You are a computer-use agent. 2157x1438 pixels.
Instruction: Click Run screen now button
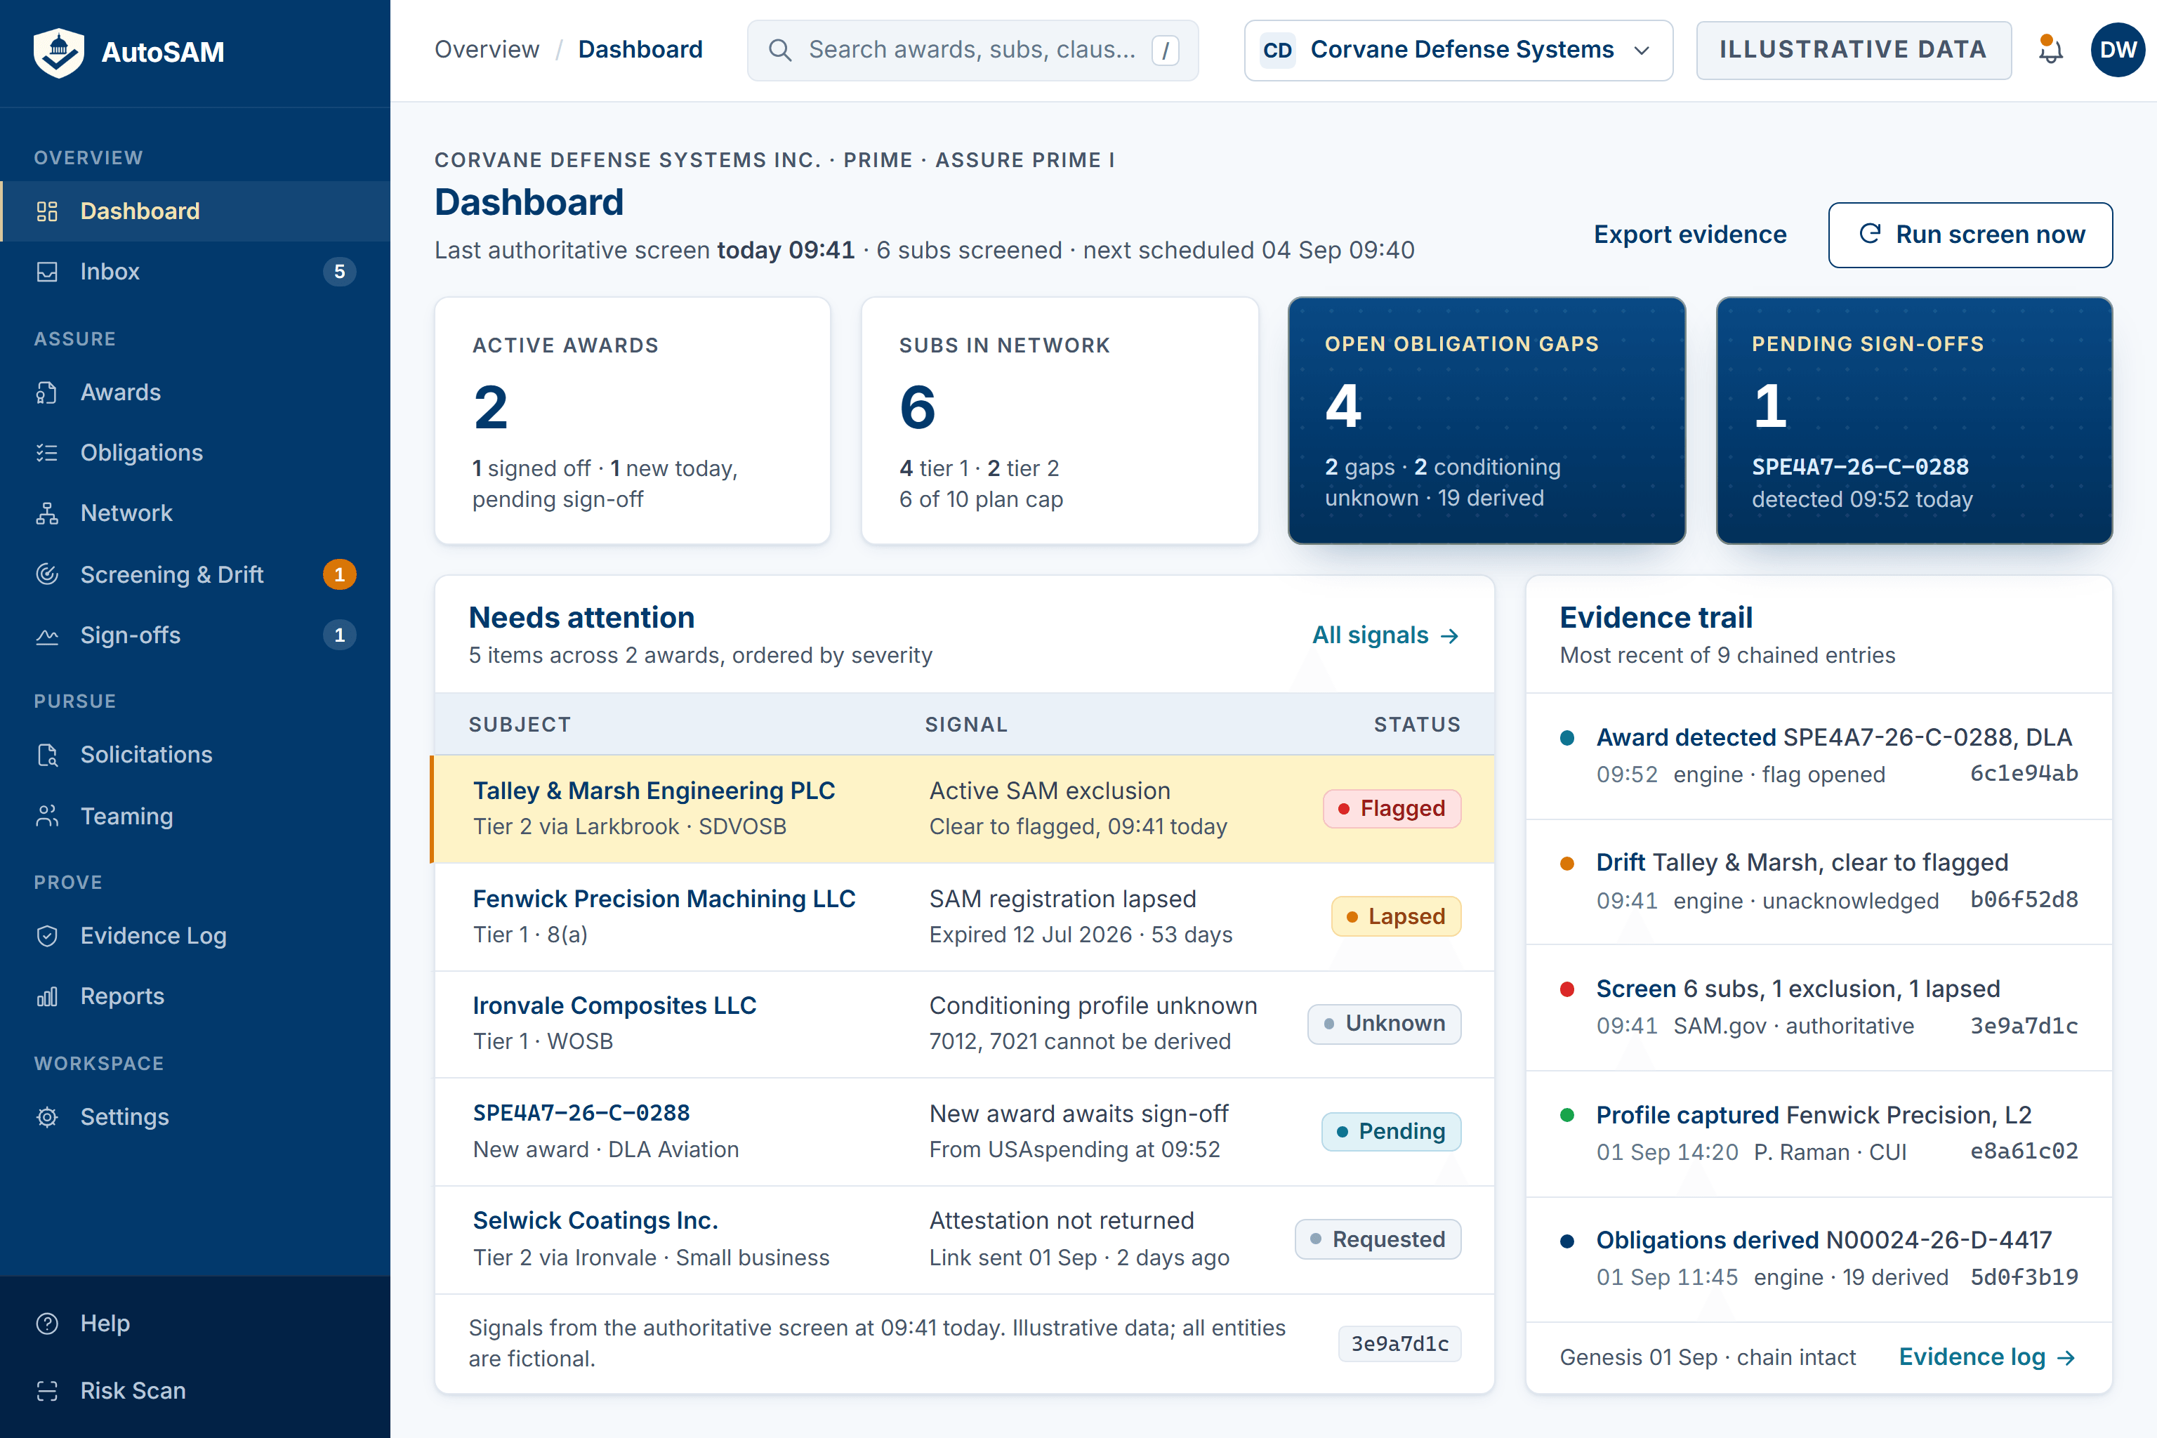1970,235
